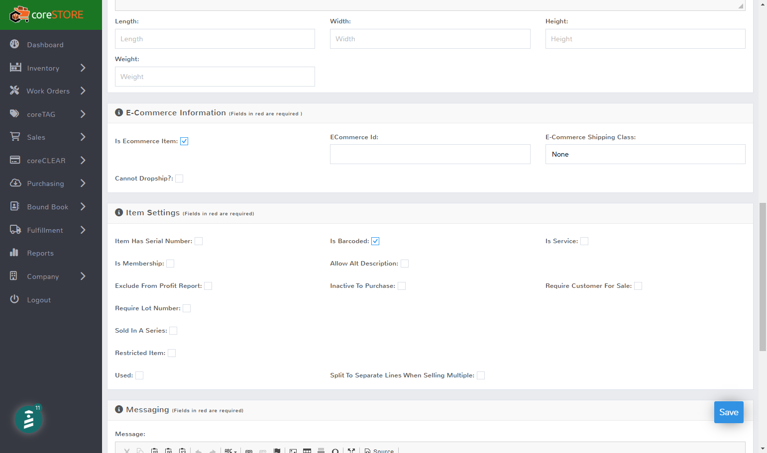The width and height of the screenshot is (767, 453).
Task: Open the chat widget with 11 badge
Action: 28,419
